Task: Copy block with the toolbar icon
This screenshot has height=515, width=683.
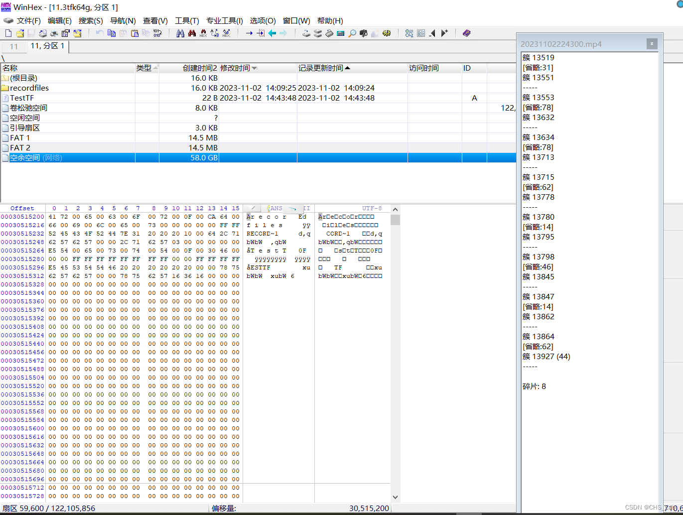Action: 112,33
